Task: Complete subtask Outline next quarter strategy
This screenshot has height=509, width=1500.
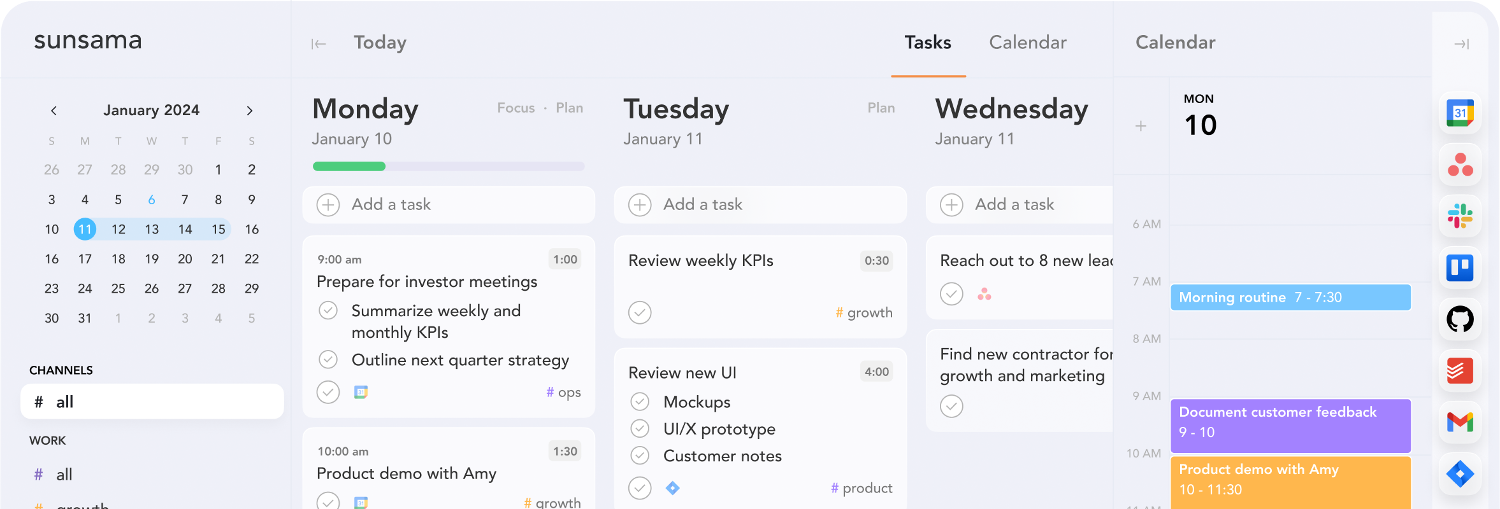Action: click(328, 359)
